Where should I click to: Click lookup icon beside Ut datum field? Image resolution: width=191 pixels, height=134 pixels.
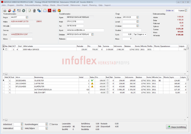coord(138,26)
